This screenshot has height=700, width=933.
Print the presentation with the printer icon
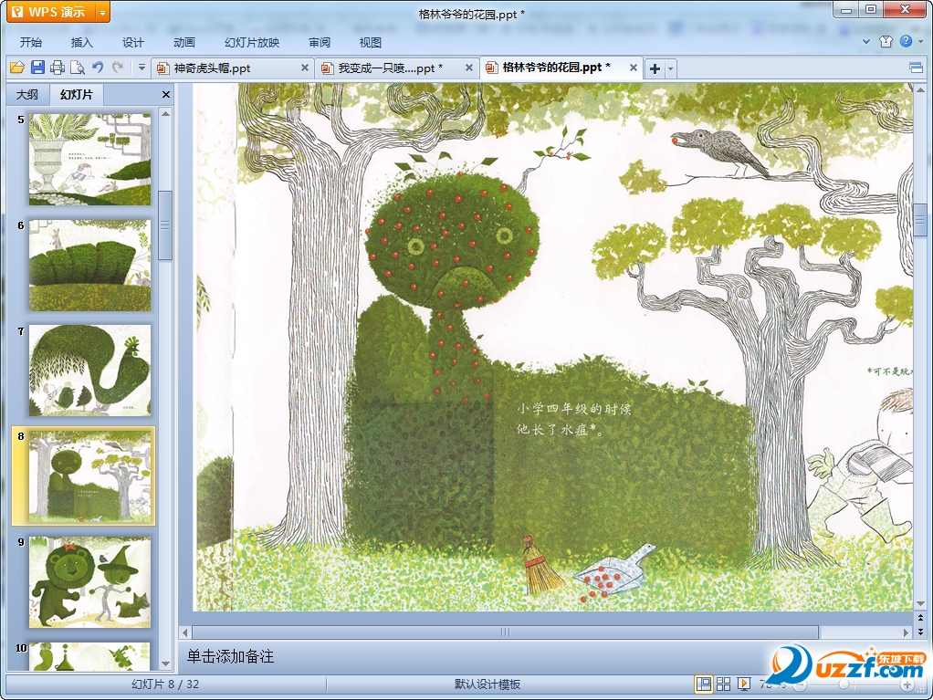[58, 68]
